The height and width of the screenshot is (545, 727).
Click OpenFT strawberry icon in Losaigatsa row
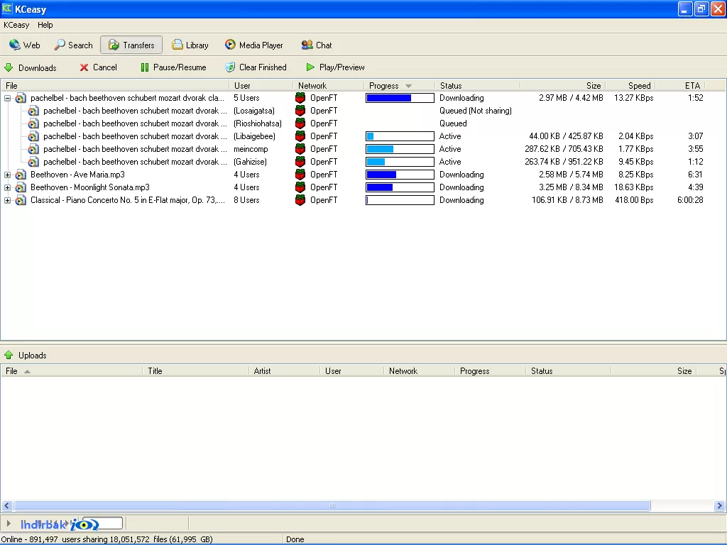[300, 111]
